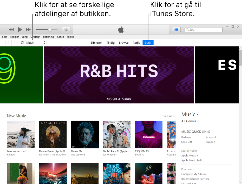Skip to next track with fast-forward icon
The width and height of the screenshot is (242, 184).
pos(28,29)
